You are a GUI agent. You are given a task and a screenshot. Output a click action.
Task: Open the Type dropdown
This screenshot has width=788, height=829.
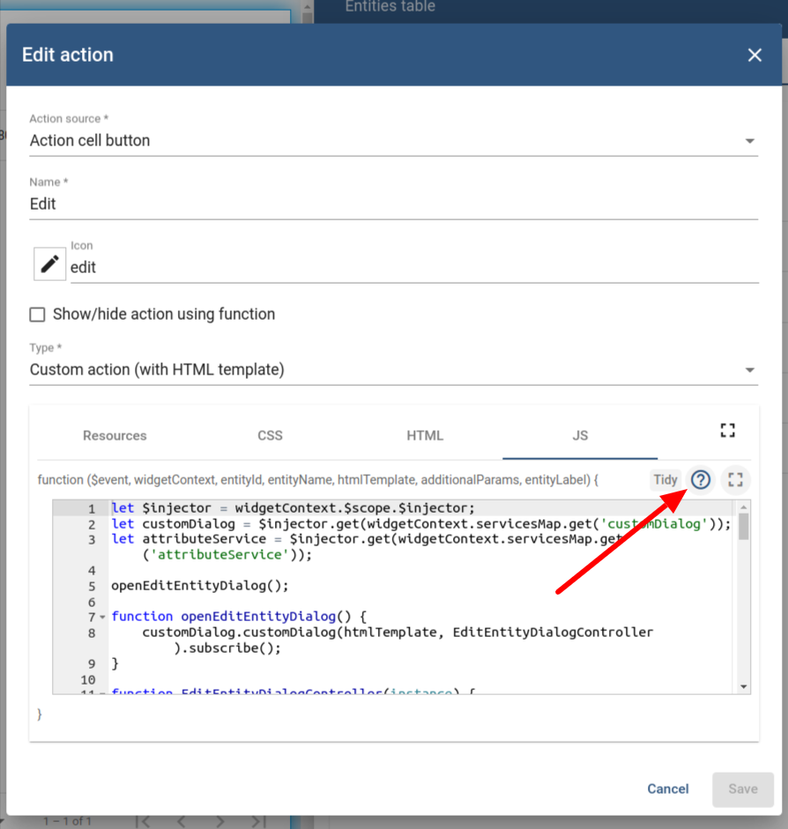(x=750, y=369)
